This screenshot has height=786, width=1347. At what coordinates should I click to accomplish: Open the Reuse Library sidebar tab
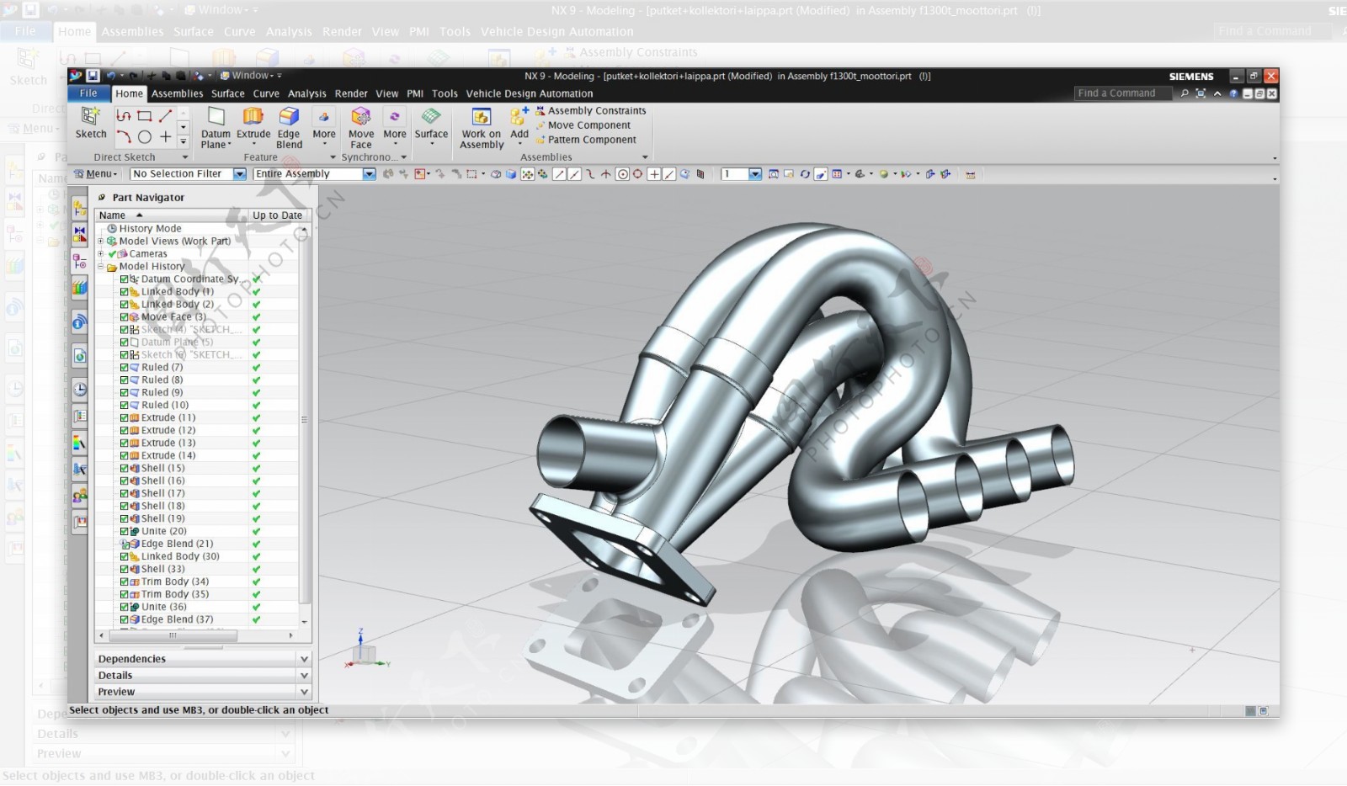click(80, 289)
